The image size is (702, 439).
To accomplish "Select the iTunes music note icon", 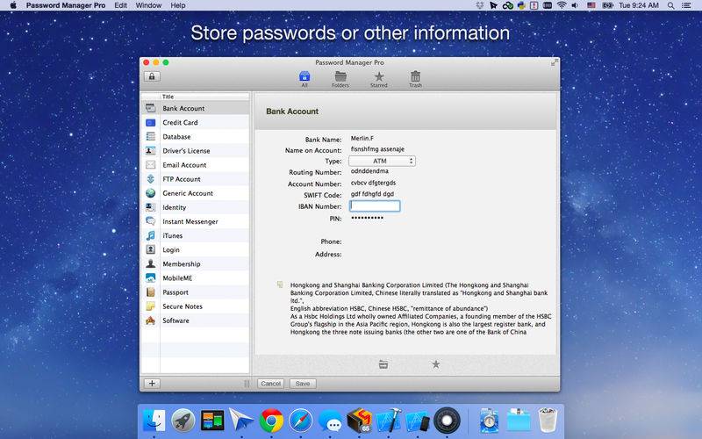I will [150, 235].
